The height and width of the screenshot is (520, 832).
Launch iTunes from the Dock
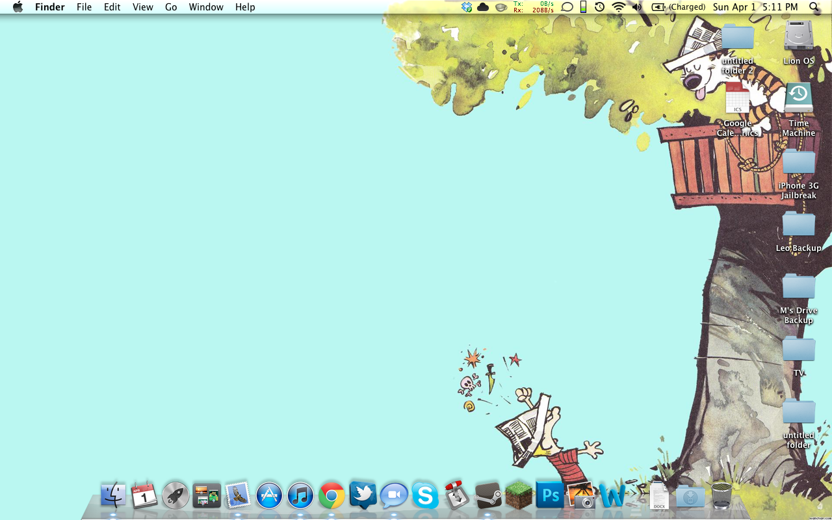300,496
